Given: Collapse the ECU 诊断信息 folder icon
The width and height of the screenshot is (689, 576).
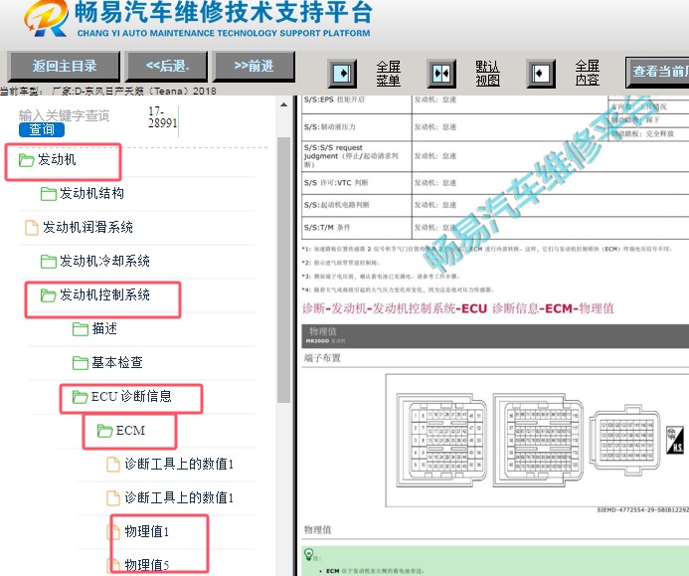Looking at the screenshot, I should [x=80, y=397].
